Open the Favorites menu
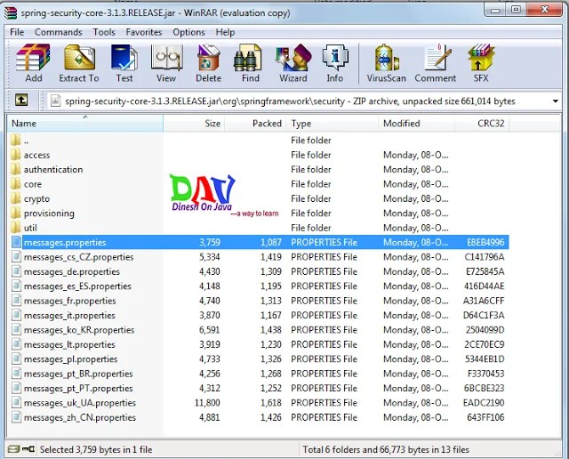The height and width of the screenshot is (459, 569). click(144, 32)
